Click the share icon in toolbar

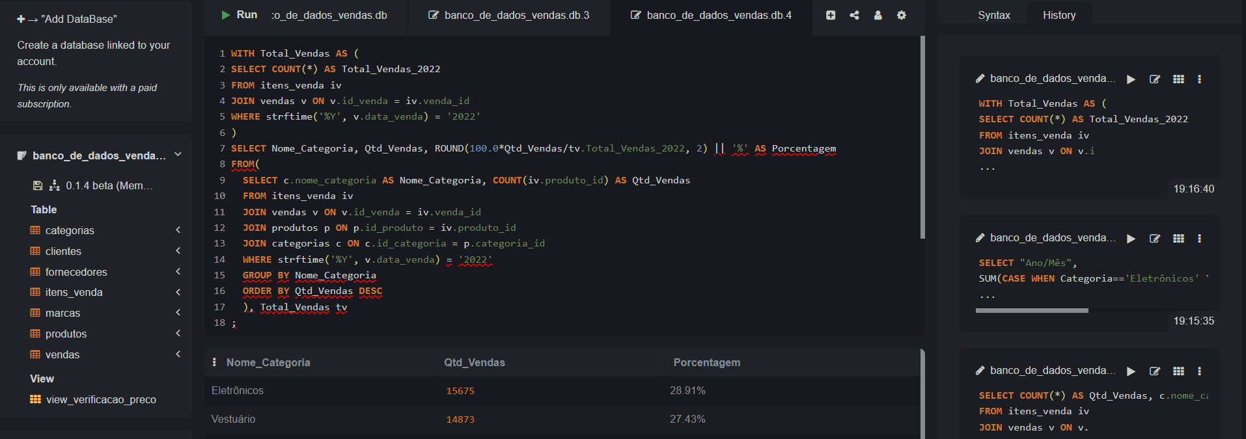[x=854, y=15]
